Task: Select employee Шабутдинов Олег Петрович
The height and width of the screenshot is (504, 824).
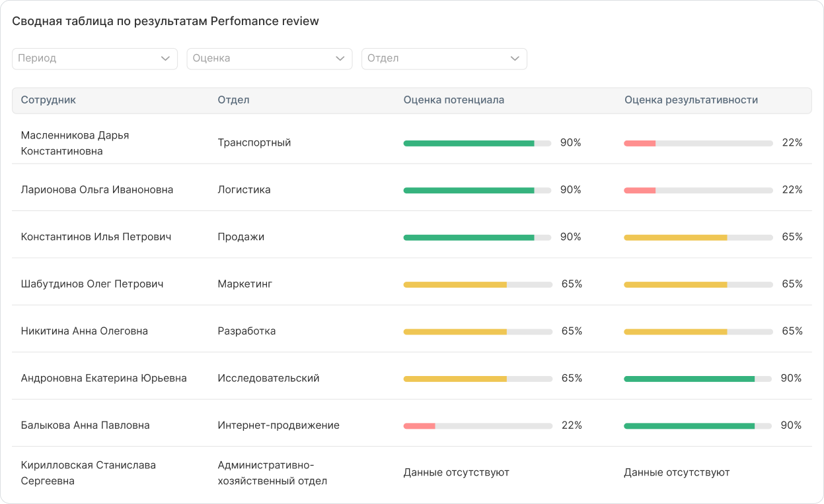Action: coord(92,284)
